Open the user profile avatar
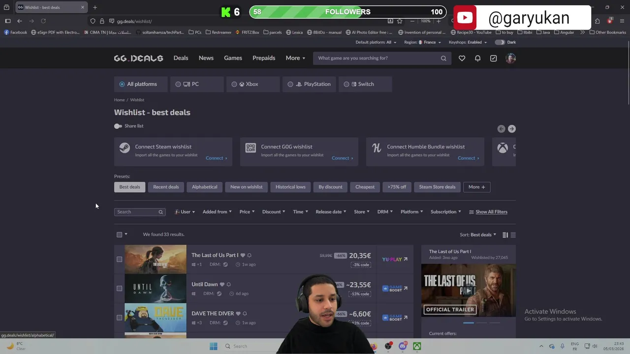Screen dimensions: 630x354 coord(510,58)
